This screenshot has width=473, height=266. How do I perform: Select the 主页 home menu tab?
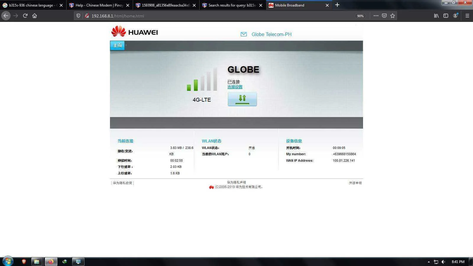(117, 45)
